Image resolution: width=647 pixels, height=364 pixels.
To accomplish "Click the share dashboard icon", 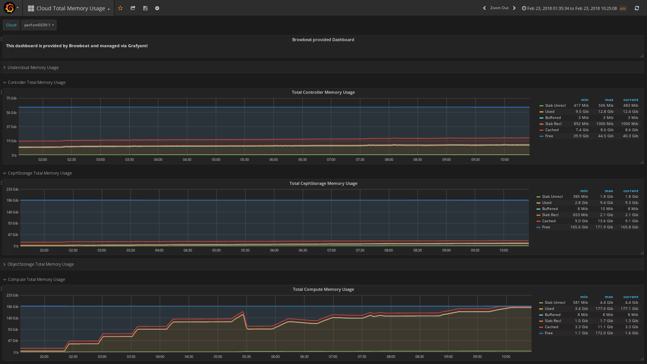I will [133, 8].
